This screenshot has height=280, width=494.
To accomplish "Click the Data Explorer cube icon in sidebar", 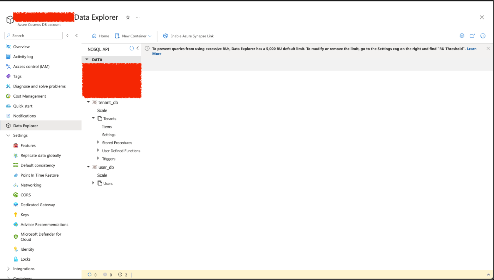I will tap(8, 126).
